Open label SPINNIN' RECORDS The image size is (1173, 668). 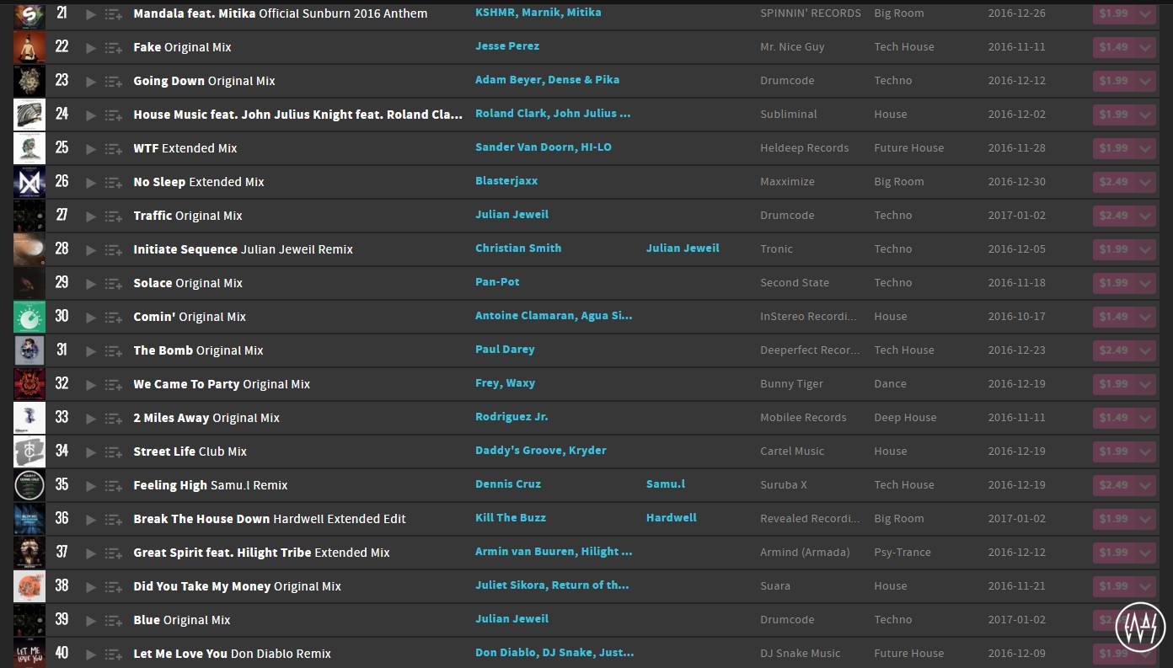coord(811,13)
